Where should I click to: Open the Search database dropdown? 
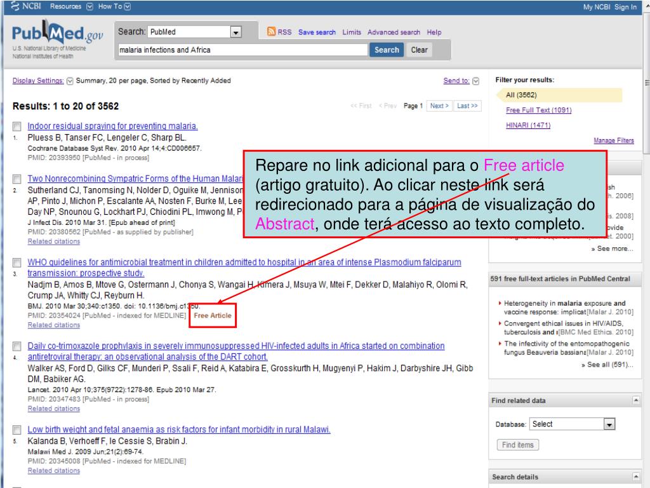(x=236, y=32)
